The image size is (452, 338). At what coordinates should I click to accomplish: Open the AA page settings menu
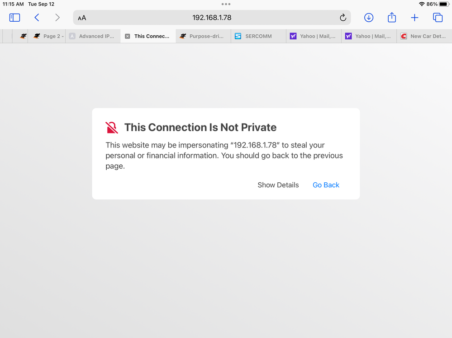point(82,18)
